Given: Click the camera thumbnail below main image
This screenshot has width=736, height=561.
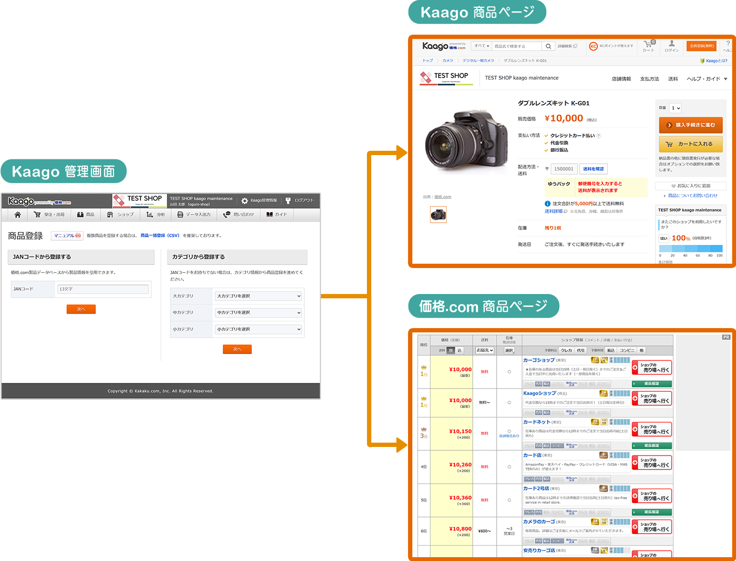Looking at the screenshot, I should (438, 215).
